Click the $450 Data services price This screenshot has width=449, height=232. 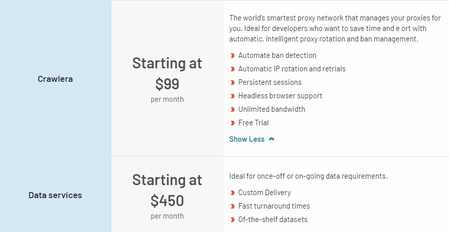167,201
